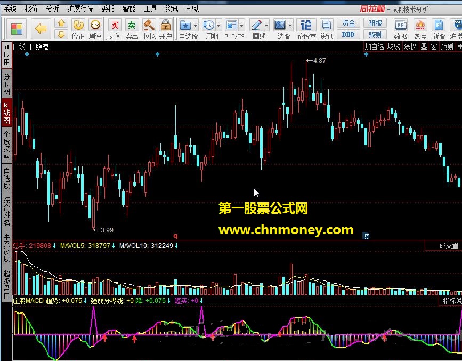Switch to 应用 sidebar tab
462x361 pixels.
pos(6,55)
